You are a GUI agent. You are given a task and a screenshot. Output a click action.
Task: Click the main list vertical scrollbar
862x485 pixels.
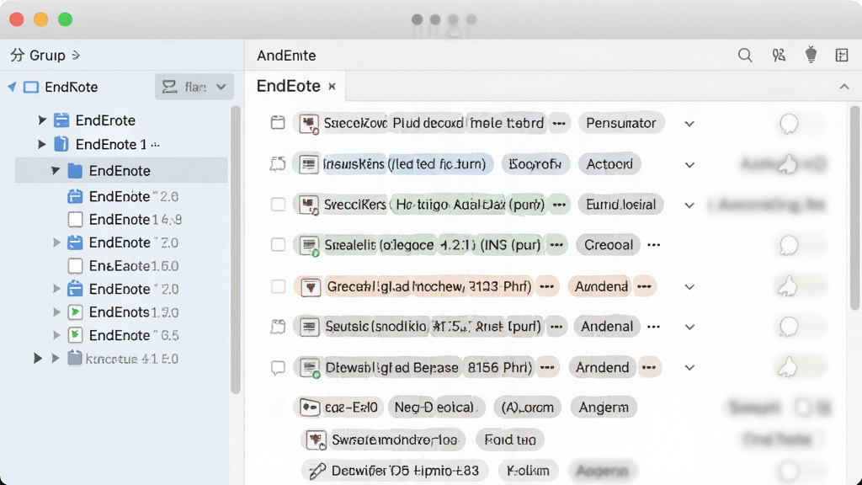854,209
